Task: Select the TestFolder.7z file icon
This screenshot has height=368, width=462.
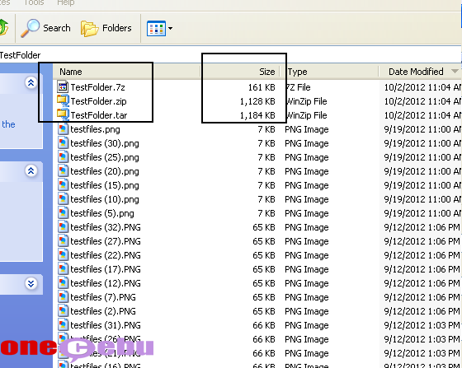Action: (63, 86)
